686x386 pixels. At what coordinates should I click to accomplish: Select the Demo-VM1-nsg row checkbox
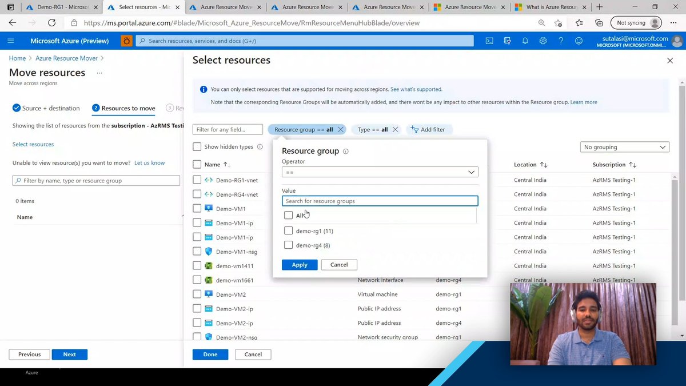197,252
